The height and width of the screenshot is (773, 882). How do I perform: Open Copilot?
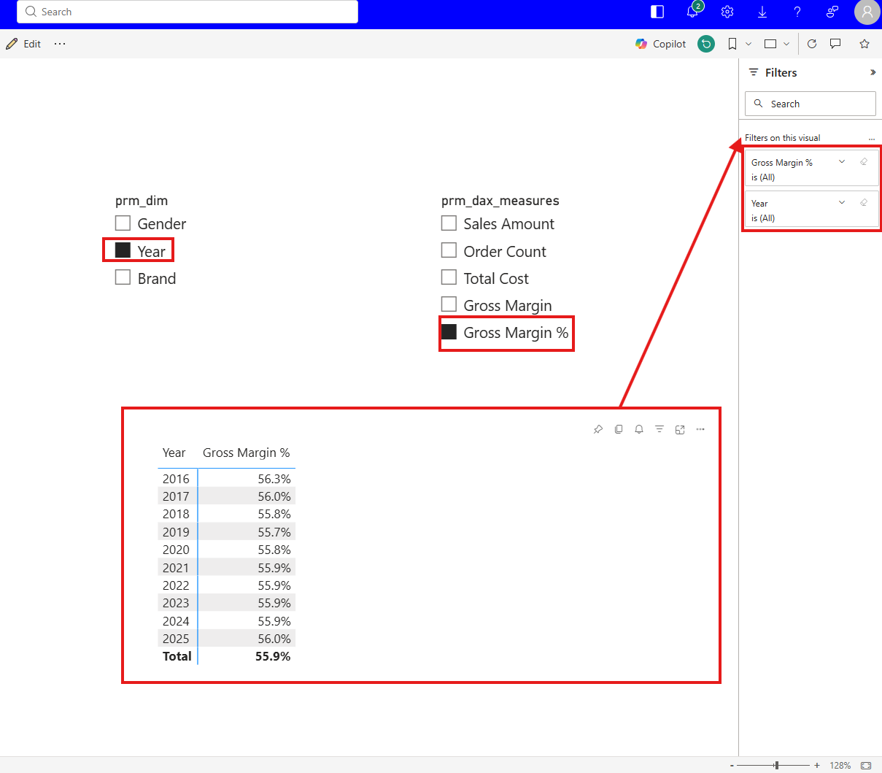[661, 44]
